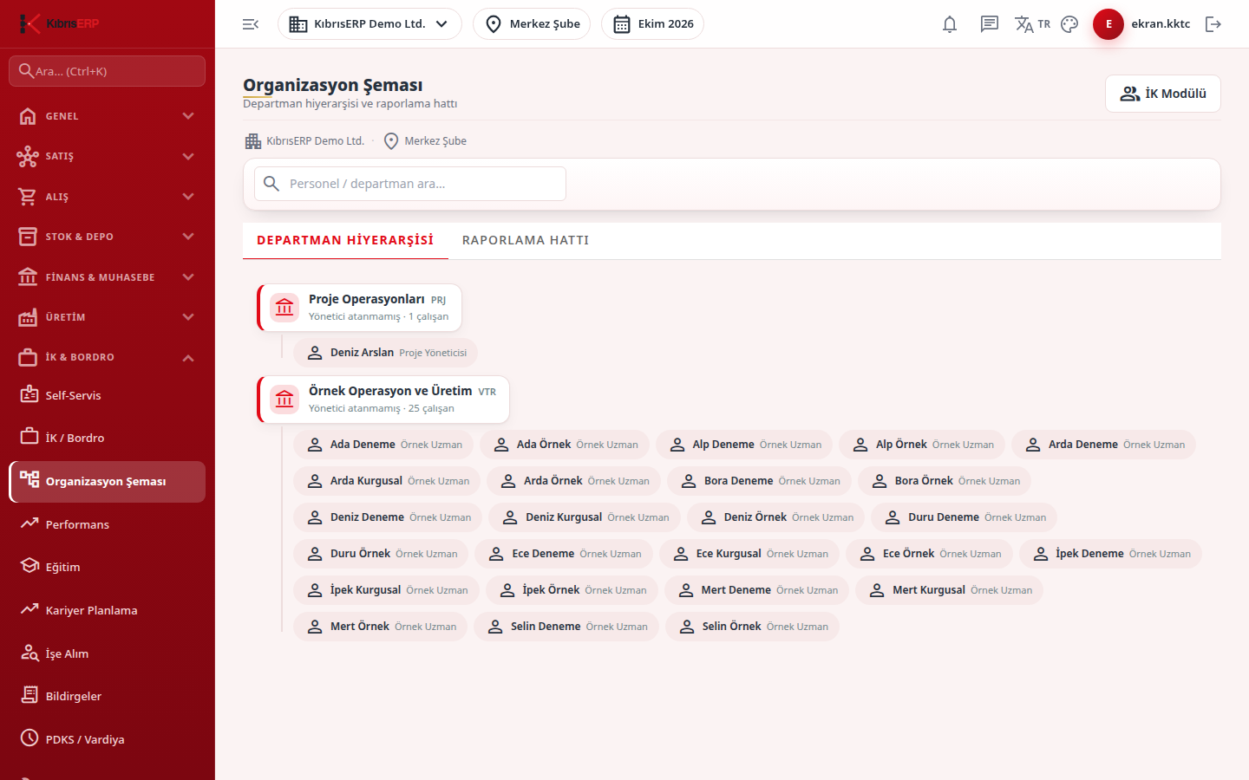Open İşe Alım in the sidebar
The image size is (1249, 780).
(x=108, y=653)
